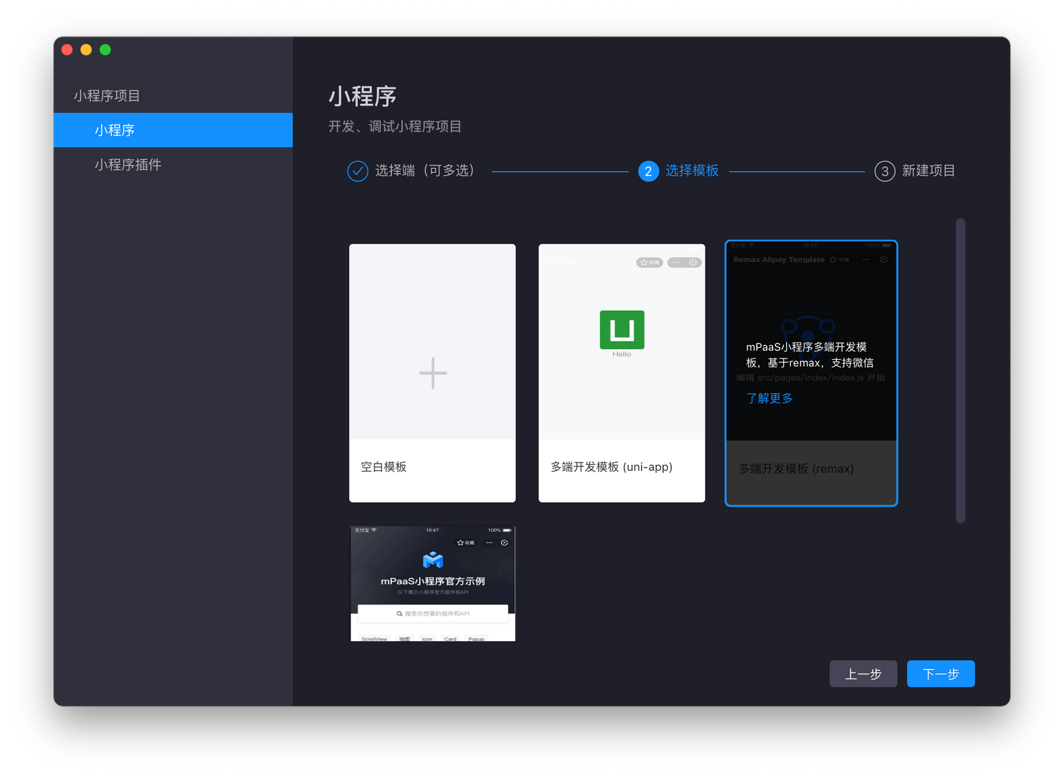Click the 下一步 button

click(941, 674)
